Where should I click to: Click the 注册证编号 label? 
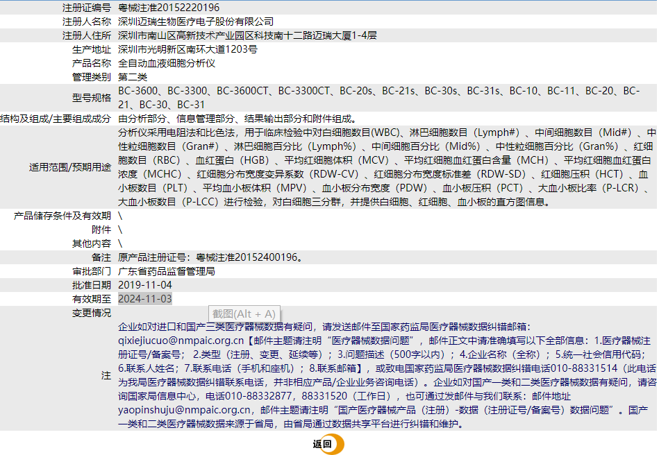pyautogui.click(x=87, y=8)
